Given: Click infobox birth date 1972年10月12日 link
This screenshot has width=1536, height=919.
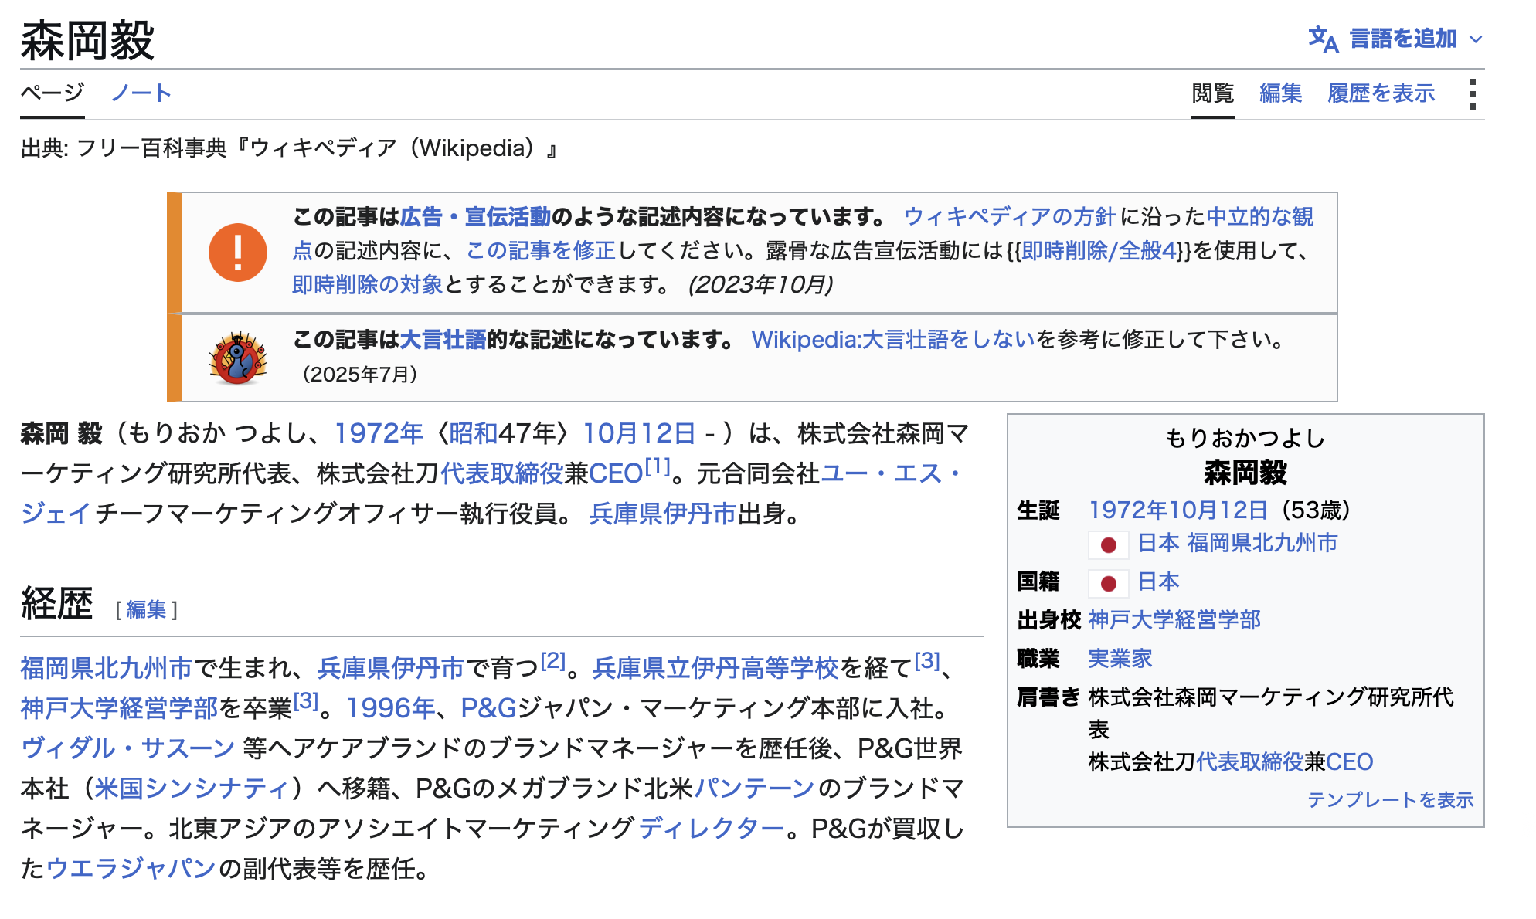Looking at the screenshot, I should [x=1178, y=510].
